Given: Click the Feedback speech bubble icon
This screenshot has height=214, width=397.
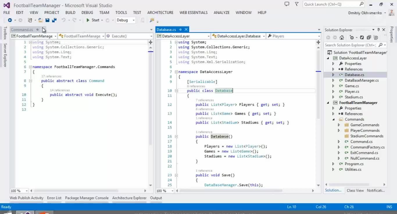Looking at the screenshot, I should click(x=287, y=4).
